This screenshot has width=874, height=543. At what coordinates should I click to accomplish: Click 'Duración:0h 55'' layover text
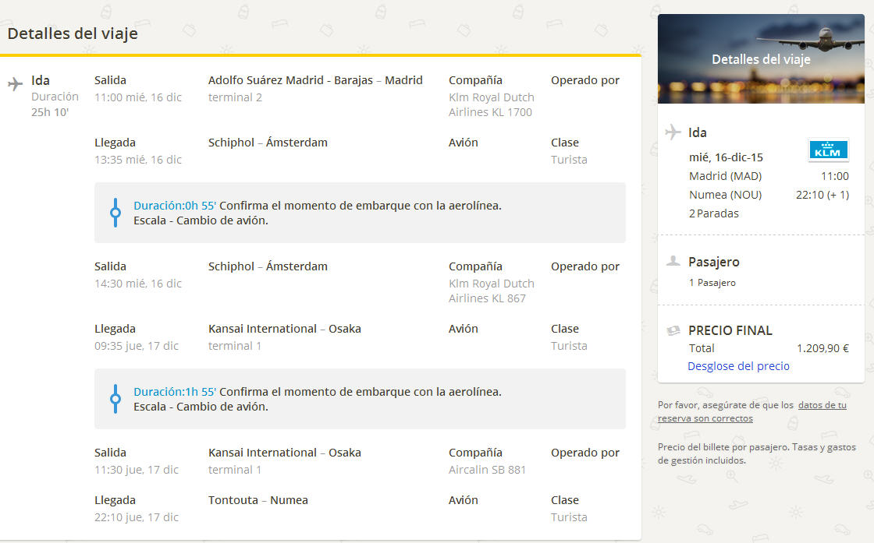tap(175, 206)
